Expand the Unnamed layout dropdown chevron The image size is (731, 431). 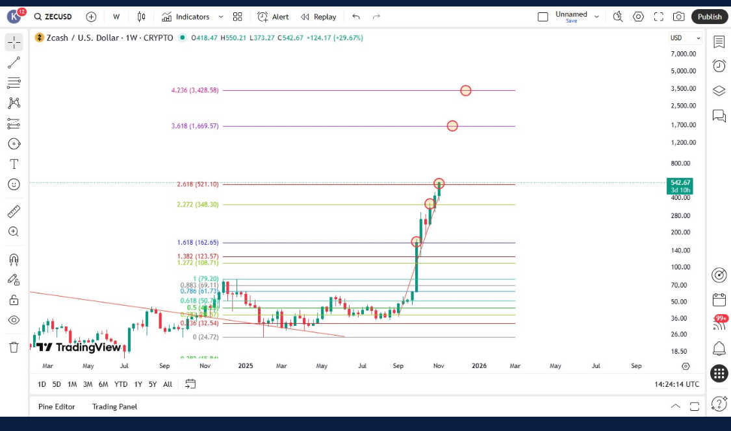596,17
